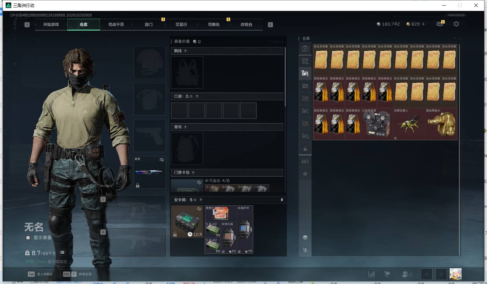Click the first empty pocket slot
The height and width of the screenshot is (284, 487).
(x=179, y=111)
